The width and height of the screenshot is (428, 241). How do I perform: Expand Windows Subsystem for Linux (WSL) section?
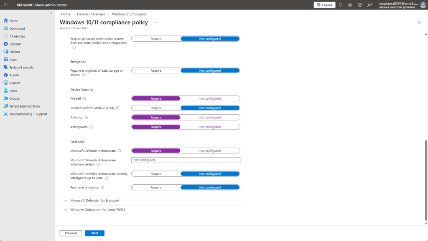pos(97,210)
